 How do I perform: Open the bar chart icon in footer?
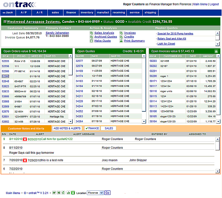(68, 193)
